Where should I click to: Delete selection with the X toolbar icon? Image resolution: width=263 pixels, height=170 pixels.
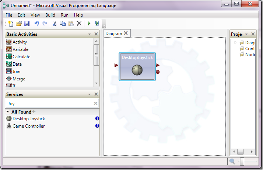pos(79,23)
